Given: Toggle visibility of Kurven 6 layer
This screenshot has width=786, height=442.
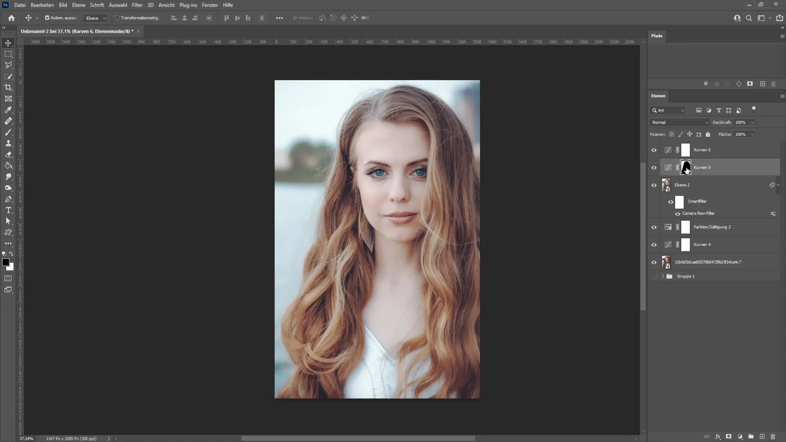Looking at the screenshot, I should point(654,149).
